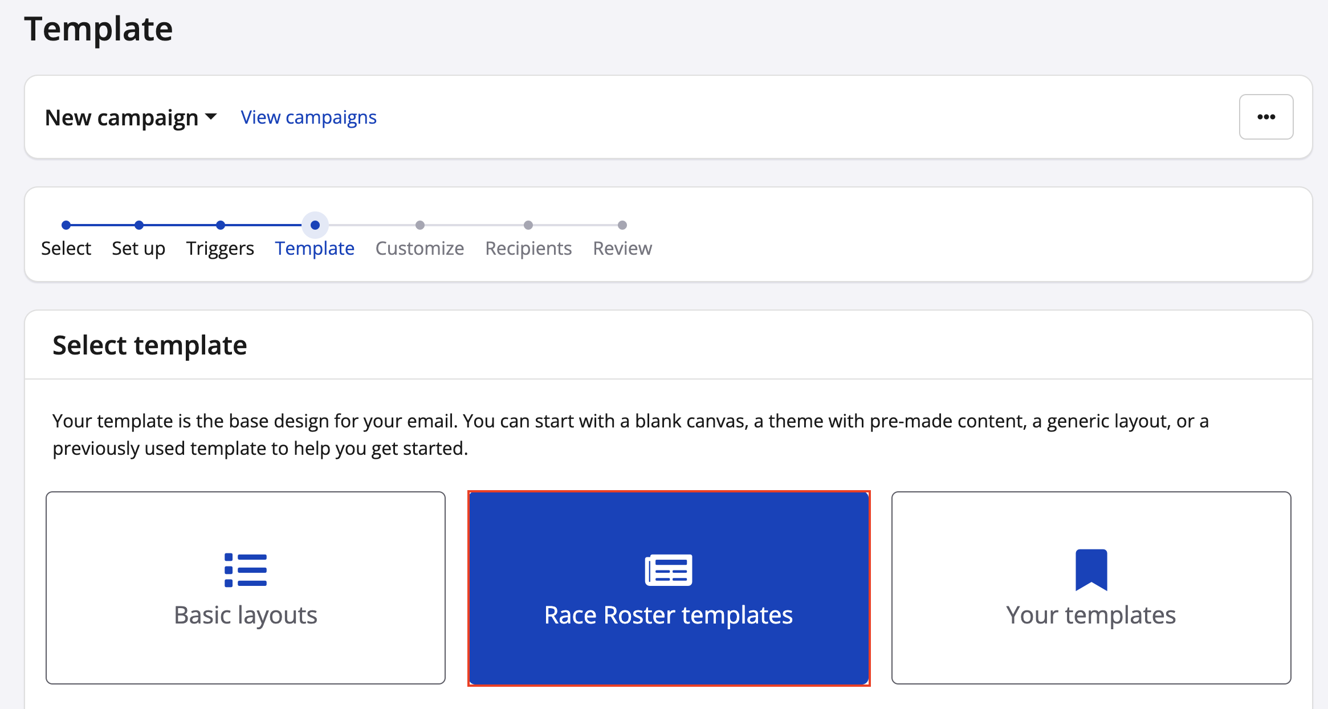
Task: Click the Review step progress dot
Action: click(622, 225)
